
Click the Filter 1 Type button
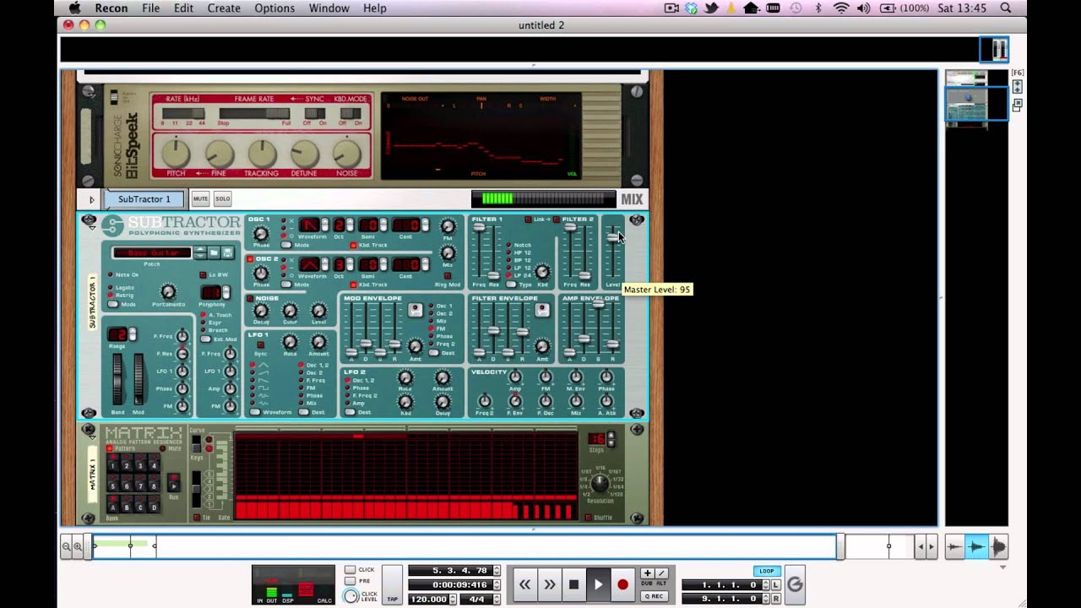pyautogui.click(x=512, y=285)
